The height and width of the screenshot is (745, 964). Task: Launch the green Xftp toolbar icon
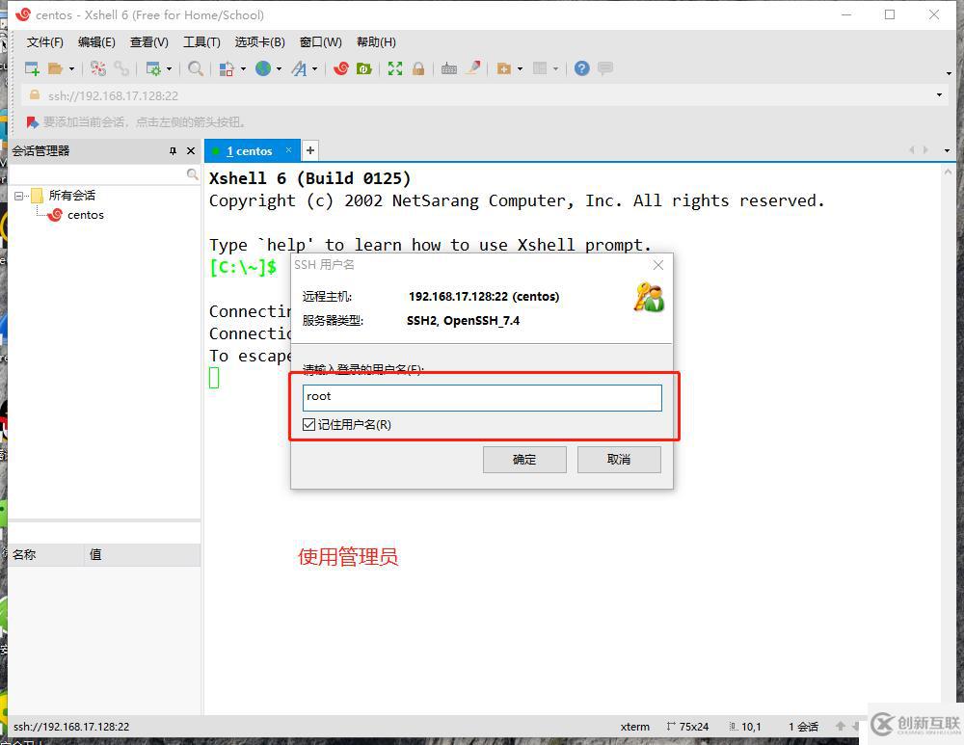pyautogui.click(x=364, y=68)
